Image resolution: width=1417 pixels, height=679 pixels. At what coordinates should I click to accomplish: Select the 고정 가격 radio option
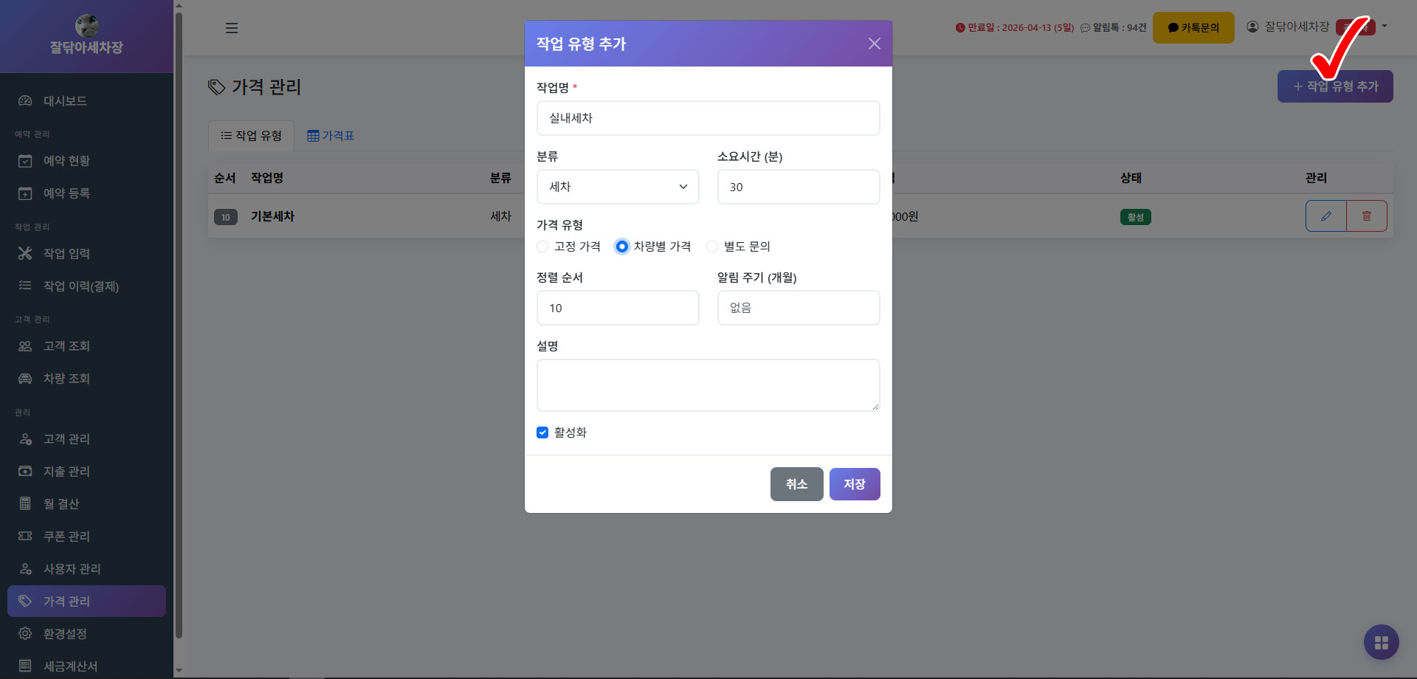542,247
